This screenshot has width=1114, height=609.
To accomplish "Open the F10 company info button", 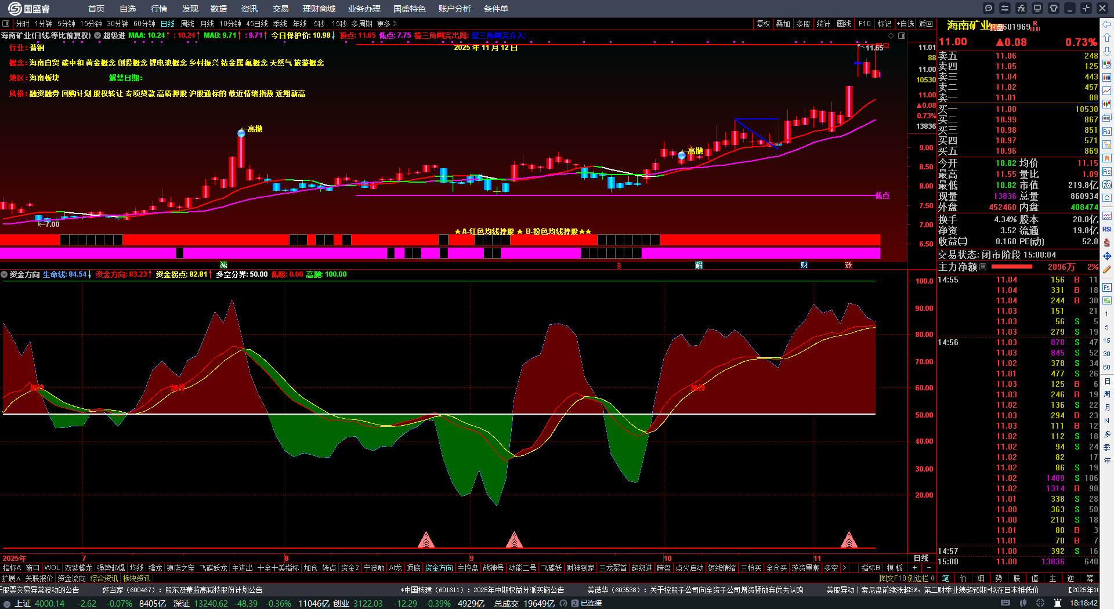I will click(865, 24).
